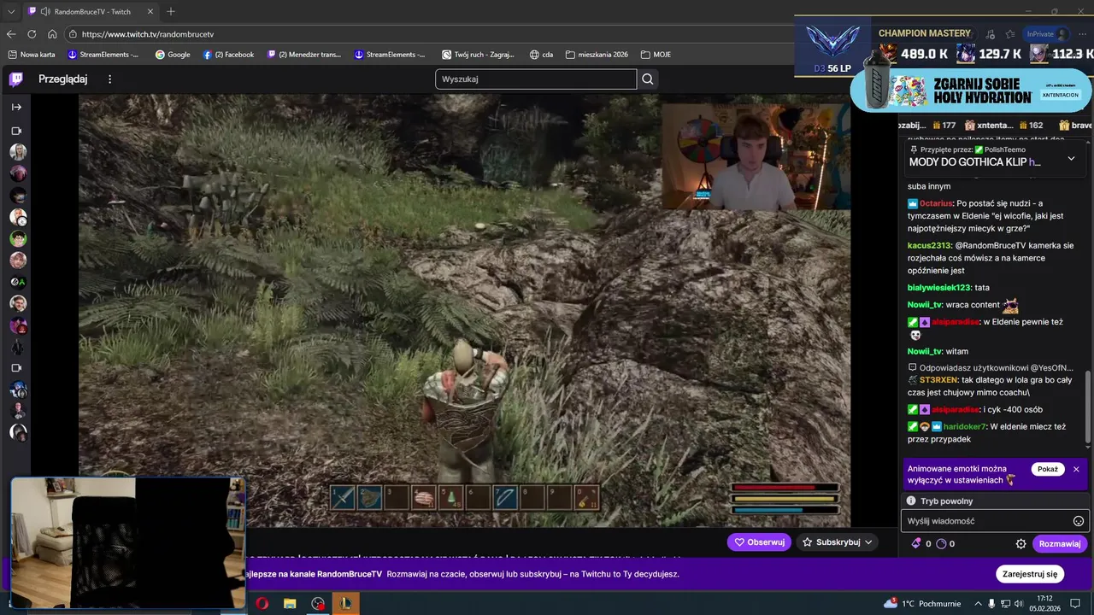This screenshot has height=615, width=1094.
Task: Open the Menedżer trans... bookmark
Action: [x=304, y=55]
